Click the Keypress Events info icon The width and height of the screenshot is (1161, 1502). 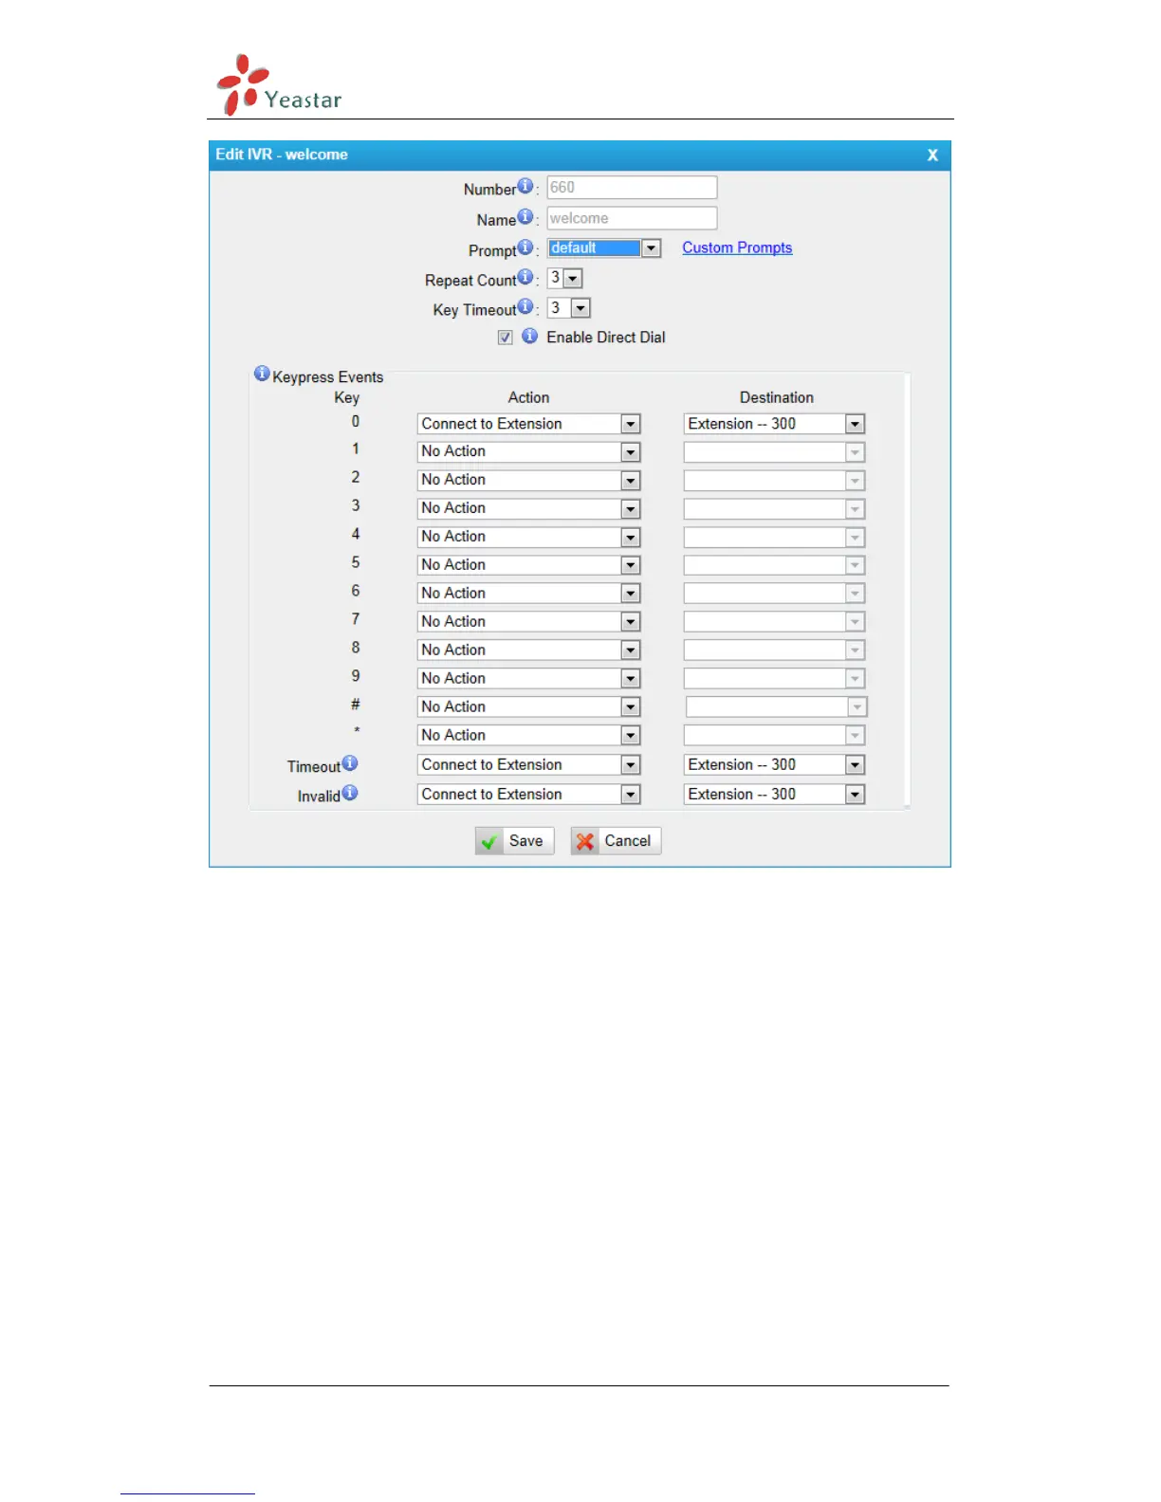coord(262,374)
